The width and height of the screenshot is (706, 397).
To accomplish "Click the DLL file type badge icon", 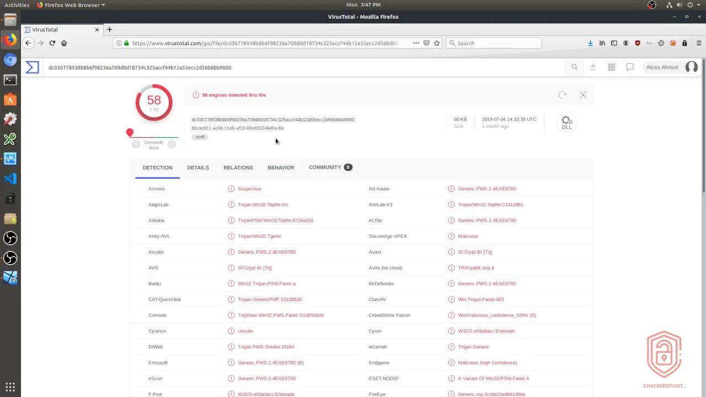I will tap(566, 121).
